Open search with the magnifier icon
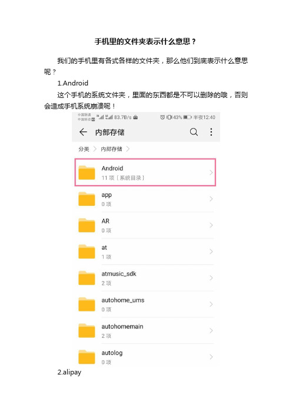The width and height of the screenshot is (292, 414). (194, 132)
